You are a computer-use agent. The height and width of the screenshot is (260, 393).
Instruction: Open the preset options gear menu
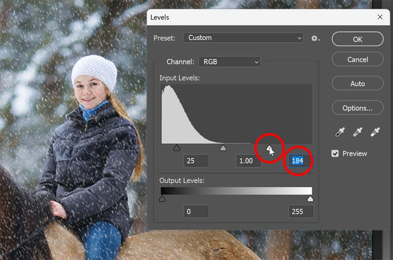tap(315, 38)
